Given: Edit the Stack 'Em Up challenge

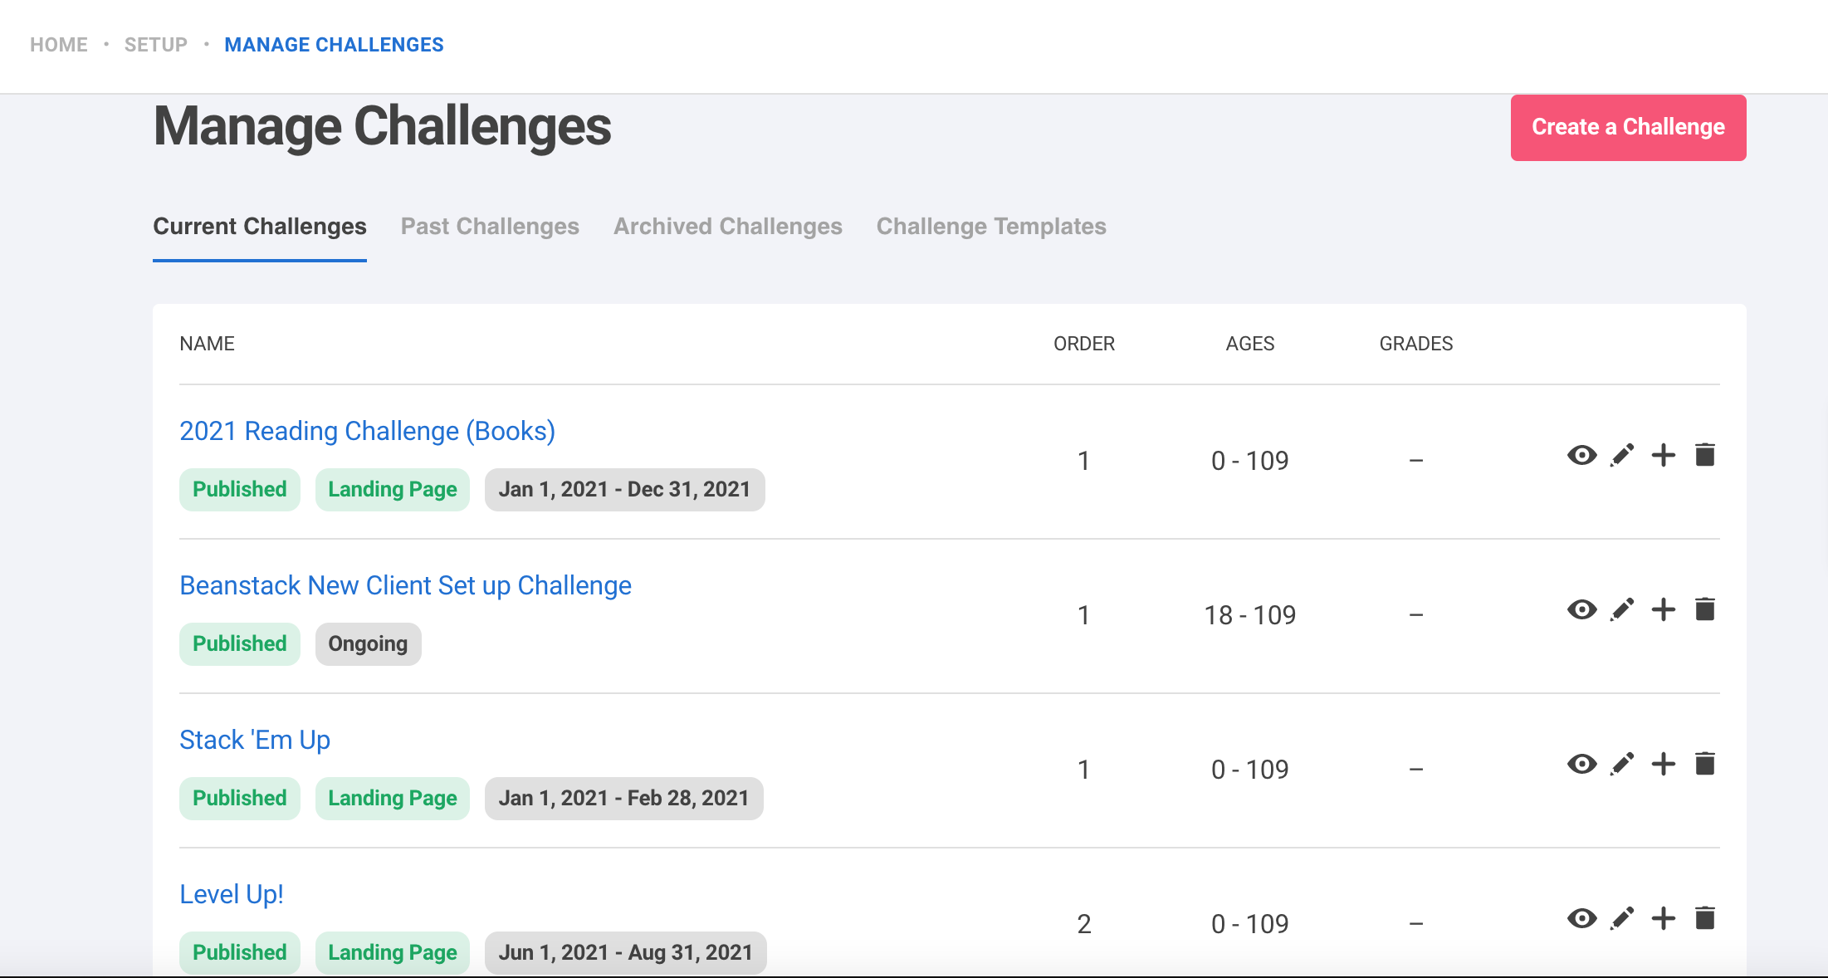Looking at the screenshot, I should point(1622,764).
